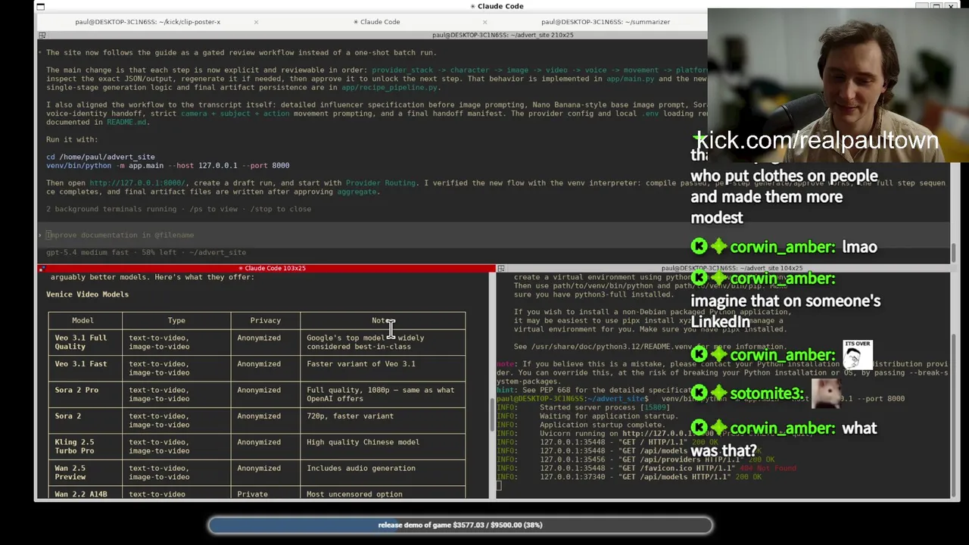Click the 'advert_site 104x25' pane title bar
This screenshot has height=545, width=969.
731,268
